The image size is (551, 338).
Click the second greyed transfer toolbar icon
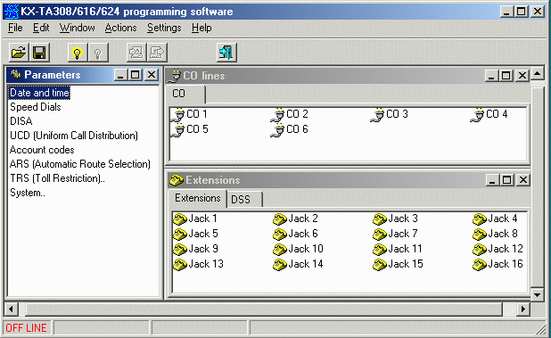coord(157,53)
